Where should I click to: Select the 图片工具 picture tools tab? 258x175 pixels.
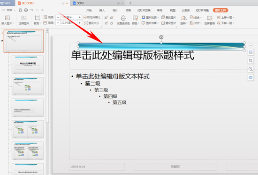[220, 10]
